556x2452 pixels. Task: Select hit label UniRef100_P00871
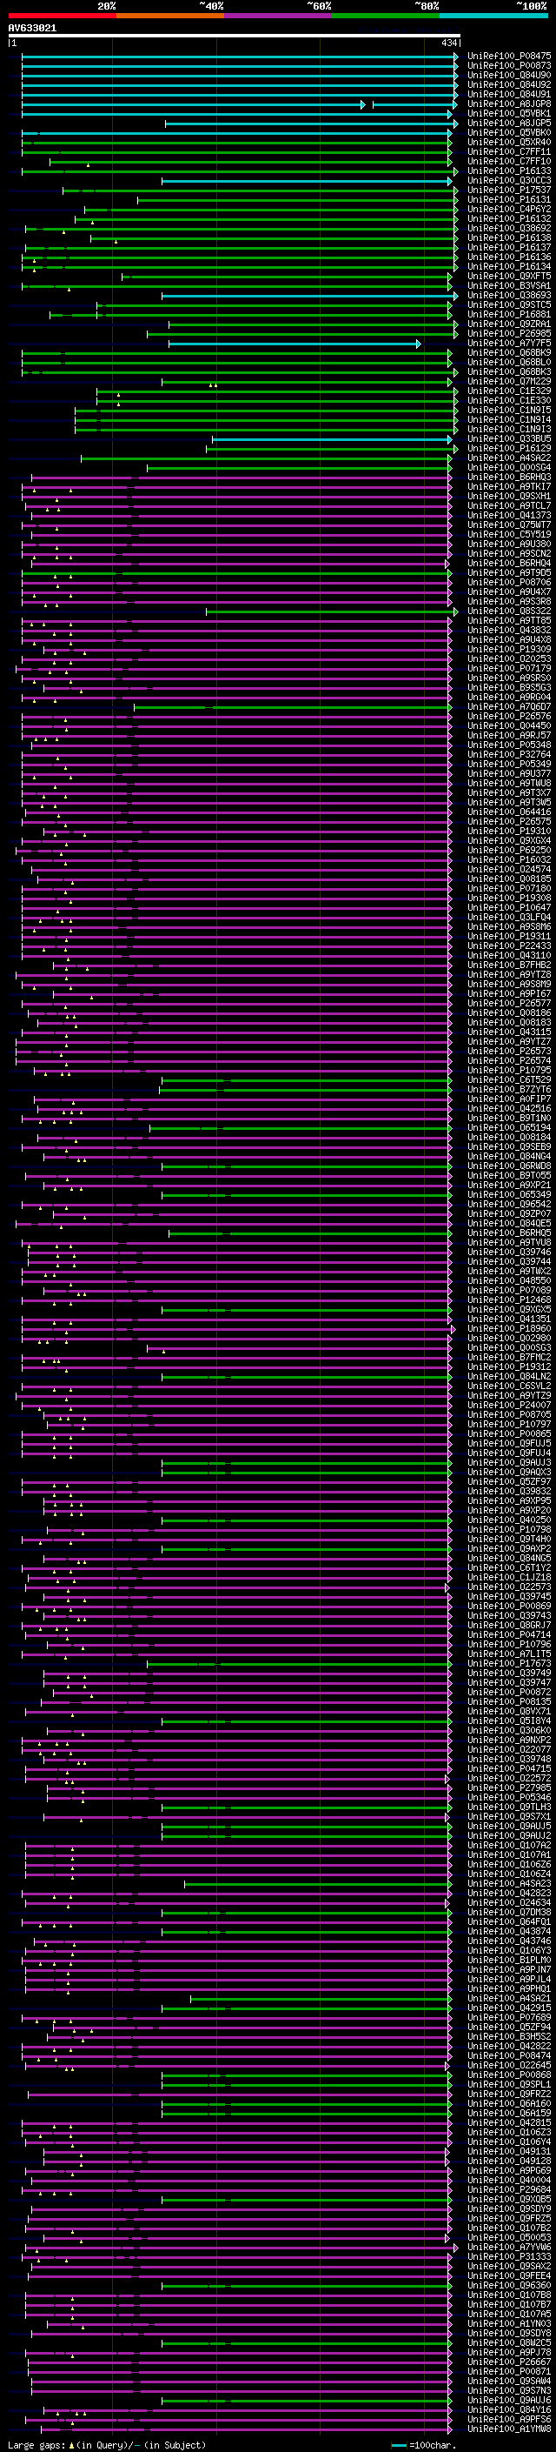508,2372
